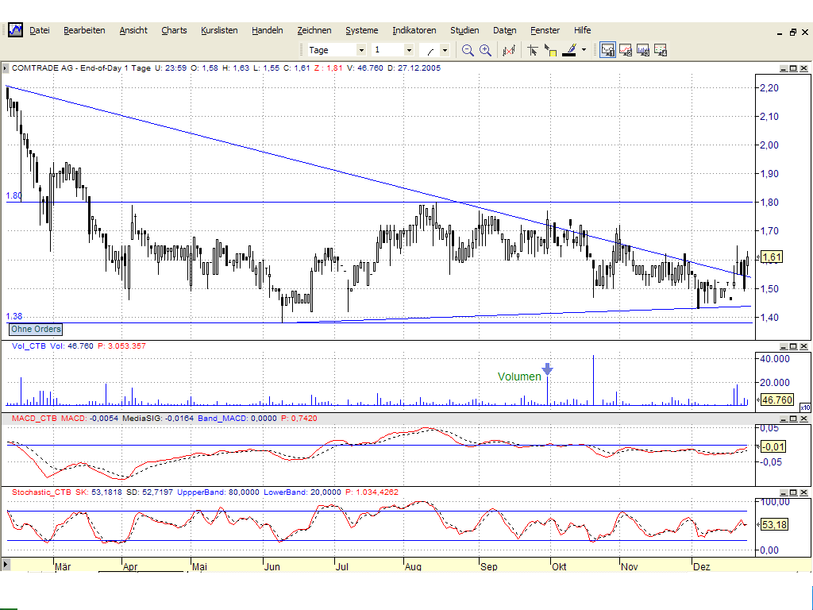Image resolution: width=813 pixels, height=610 pixels.
Task: Open chart layout 4 view
Action: (661, 49)
